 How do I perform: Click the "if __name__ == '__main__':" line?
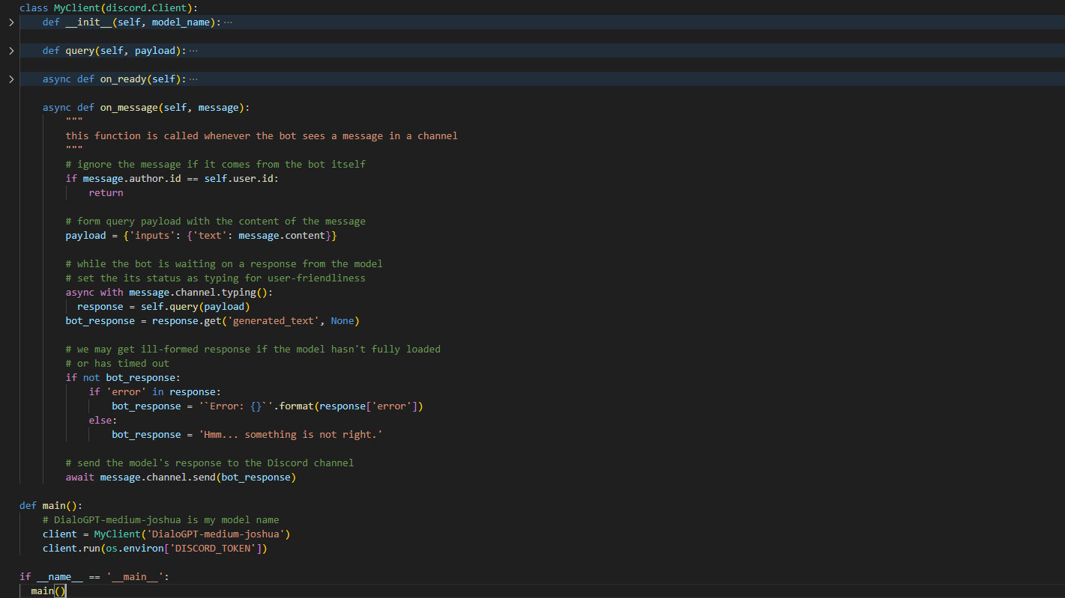tap(94, 577)
